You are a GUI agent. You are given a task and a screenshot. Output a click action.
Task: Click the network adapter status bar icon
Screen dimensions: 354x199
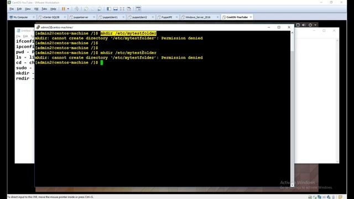(x=319, y=197)
